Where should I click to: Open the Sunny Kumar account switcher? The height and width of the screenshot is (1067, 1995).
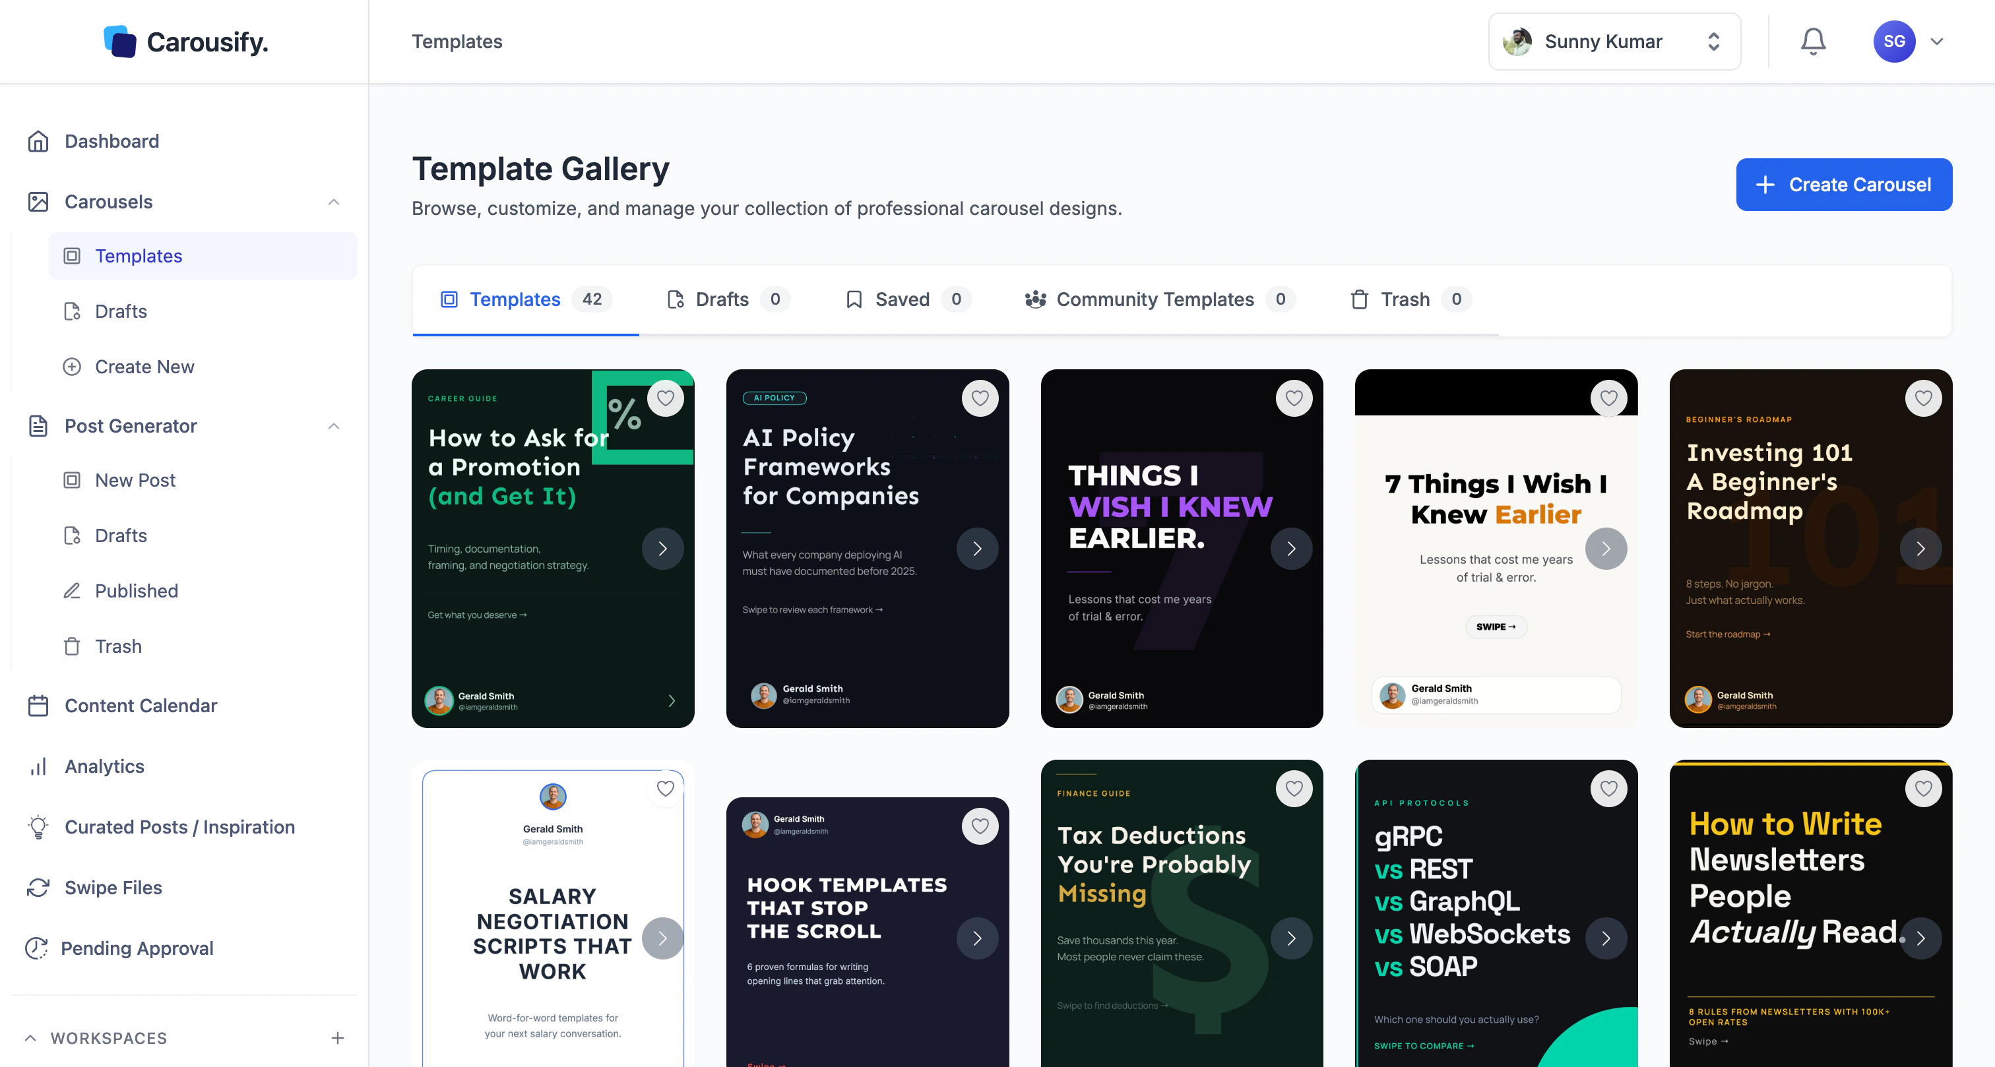[1614, 42]
